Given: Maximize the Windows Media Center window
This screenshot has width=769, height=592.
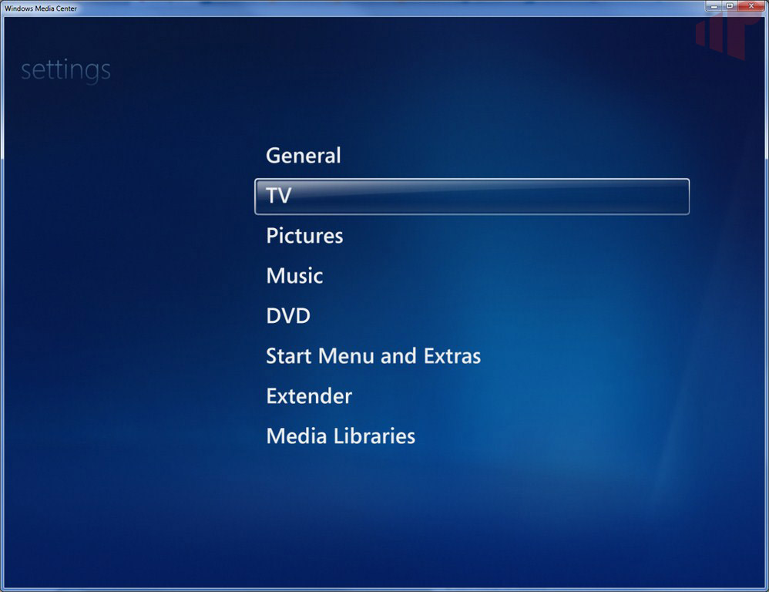Looking at the screenshot, I should point(729,6).
